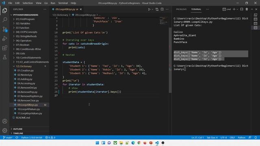Maximize the panel with the up chevron

point(252,9)
